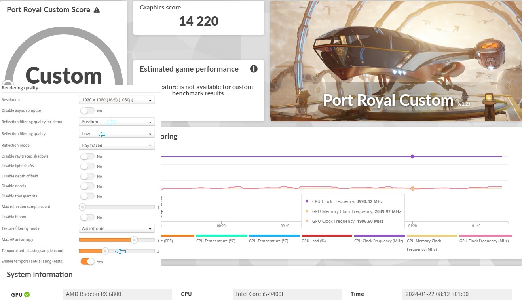Screen dimensions: 522x300
Task: Click the System information heading
Action: [40, 275]
